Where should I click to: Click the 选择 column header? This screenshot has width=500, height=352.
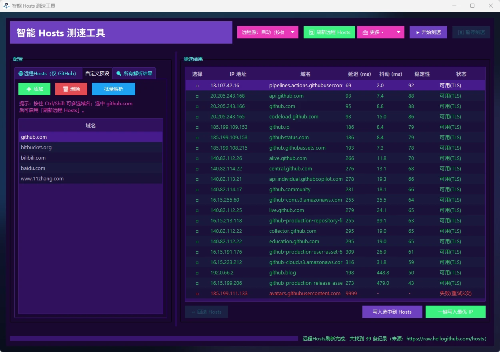point(197,74)
